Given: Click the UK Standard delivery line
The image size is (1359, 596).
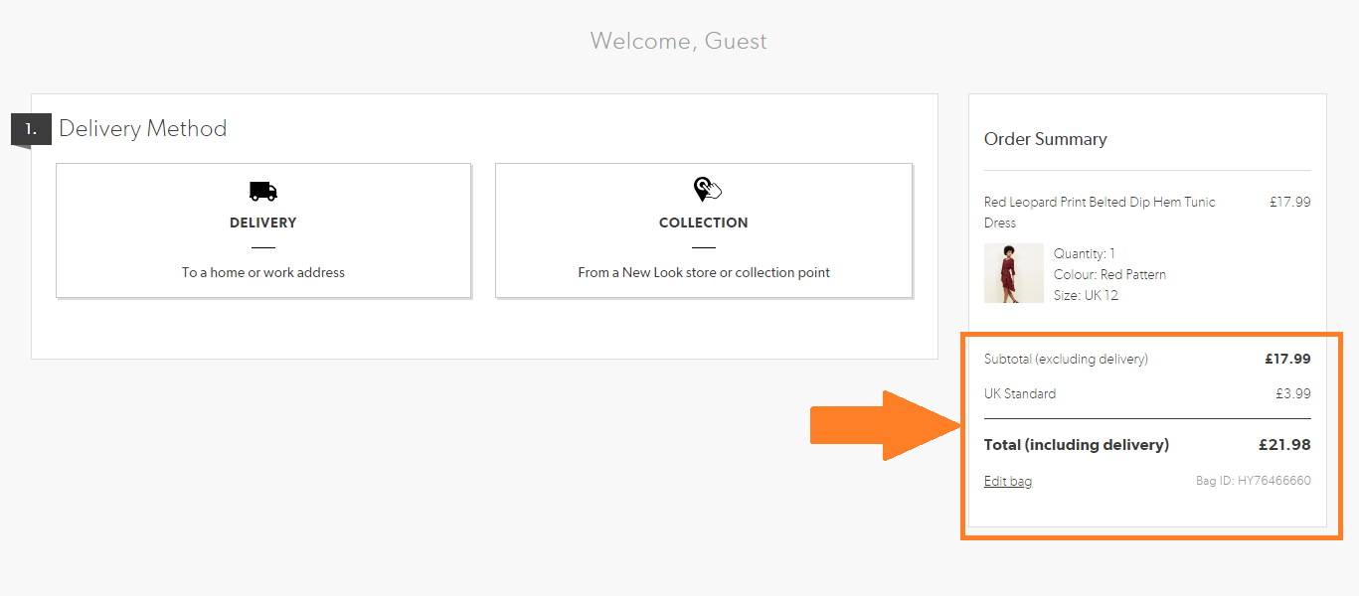Looking at the screenshot, I should 1147,393.
